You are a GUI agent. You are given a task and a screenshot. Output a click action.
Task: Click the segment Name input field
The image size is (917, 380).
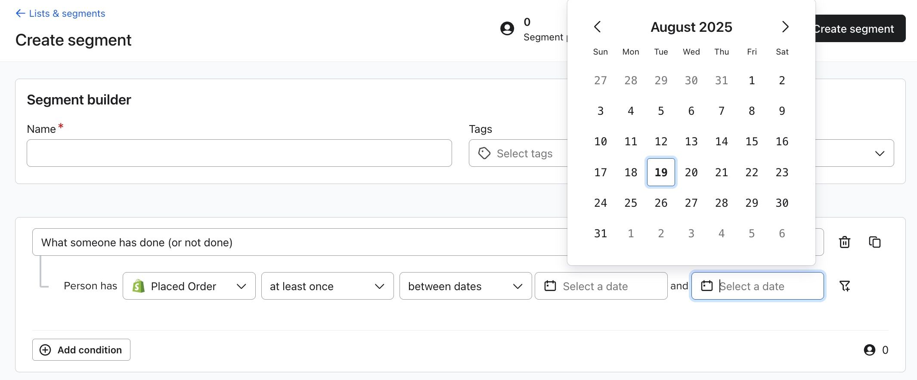tap(239, 153)
